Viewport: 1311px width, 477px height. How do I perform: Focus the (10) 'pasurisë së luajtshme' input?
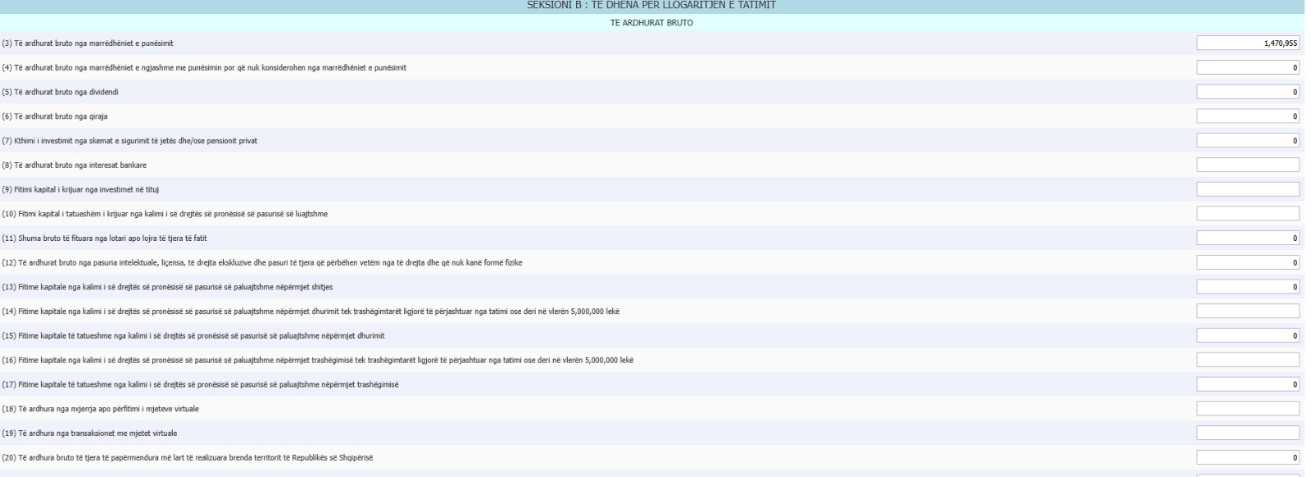coord(1247,214)
